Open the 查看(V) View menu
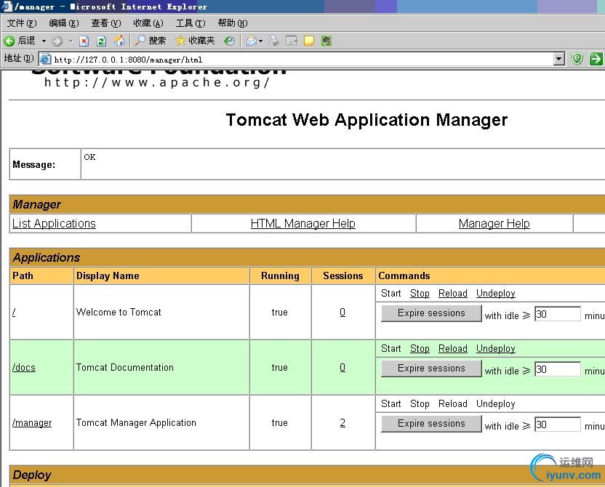The height and width of the screenshot is (487, 605). [105, 23]
